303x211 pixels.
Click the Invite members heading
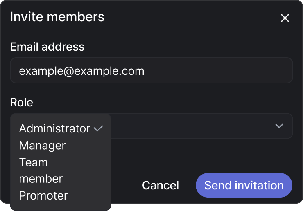57,17
